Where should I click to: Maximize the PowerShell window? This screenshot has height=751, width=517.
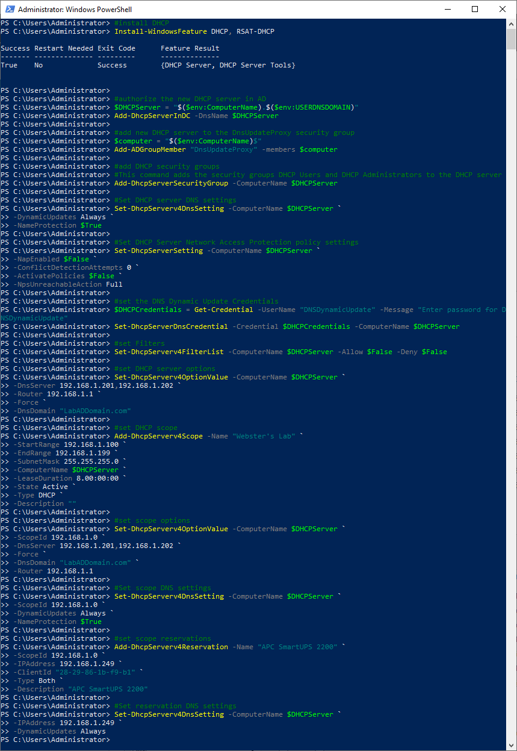475,10
